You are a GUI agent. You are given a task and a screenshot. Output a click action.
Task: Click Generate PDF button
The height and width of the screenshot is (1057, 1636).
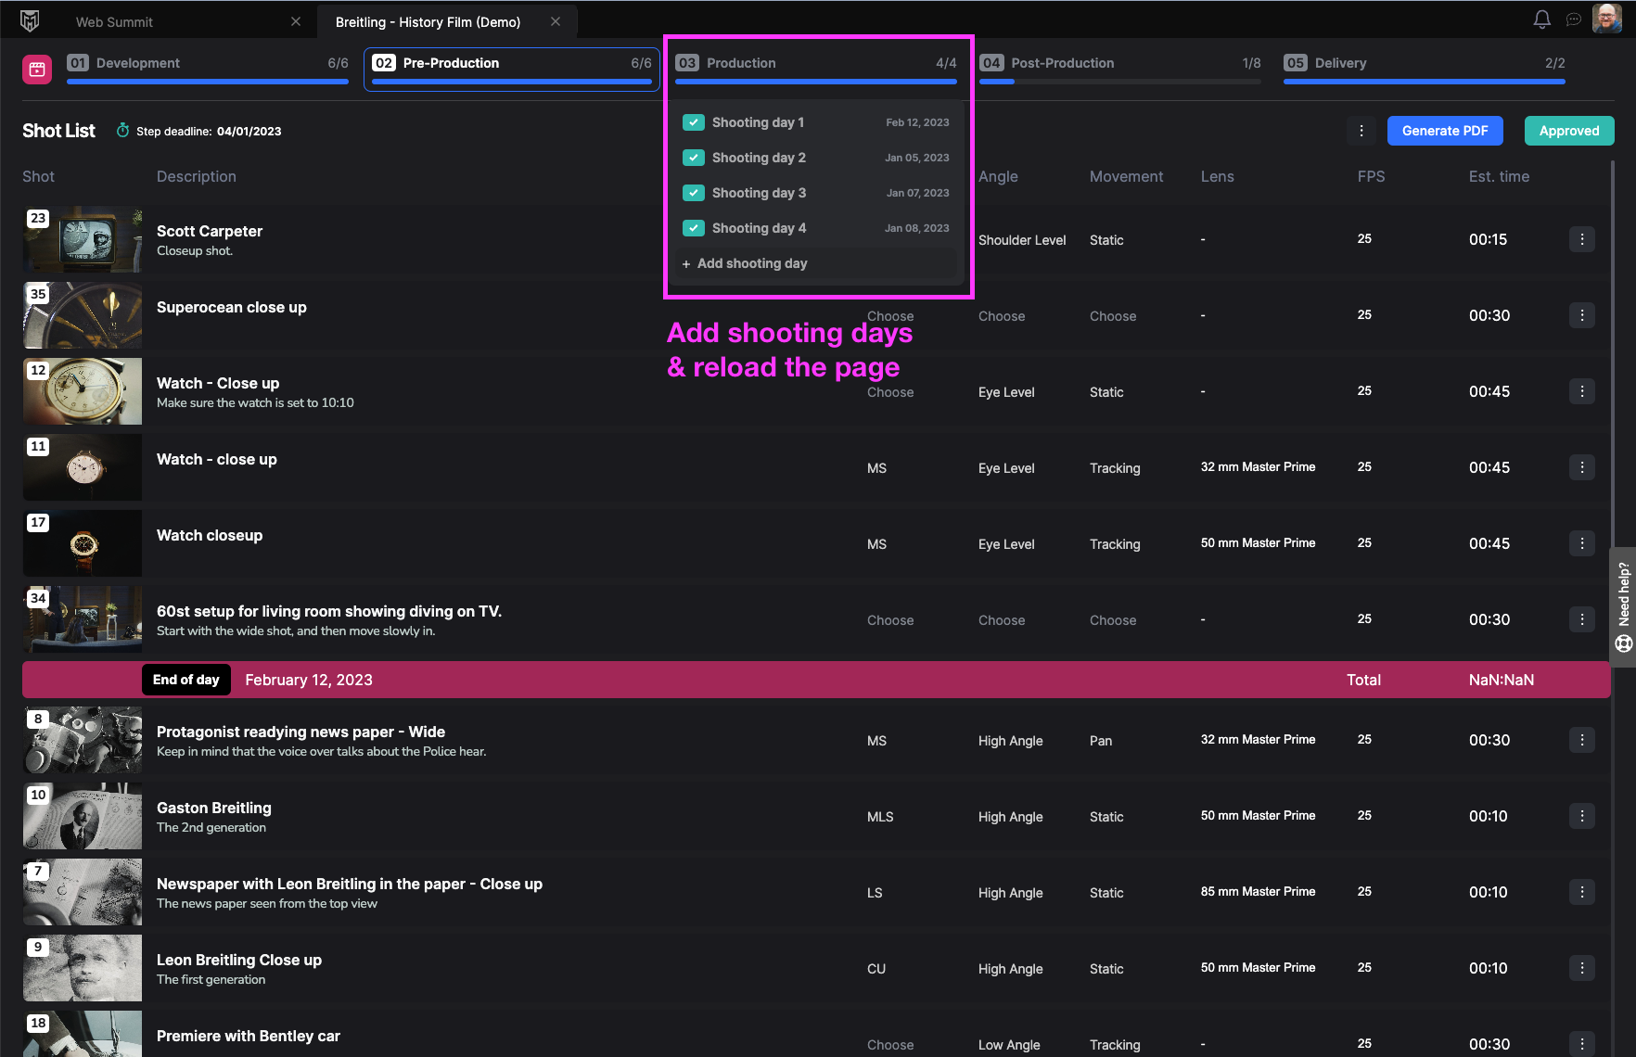[1445, 131]
